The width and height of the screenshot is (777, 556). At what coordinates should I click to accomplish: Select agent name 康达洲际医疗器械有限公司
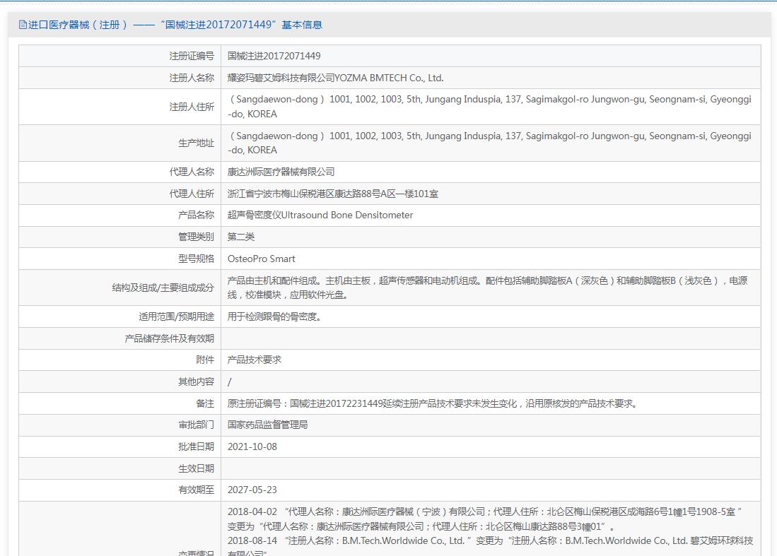point(281,172)
